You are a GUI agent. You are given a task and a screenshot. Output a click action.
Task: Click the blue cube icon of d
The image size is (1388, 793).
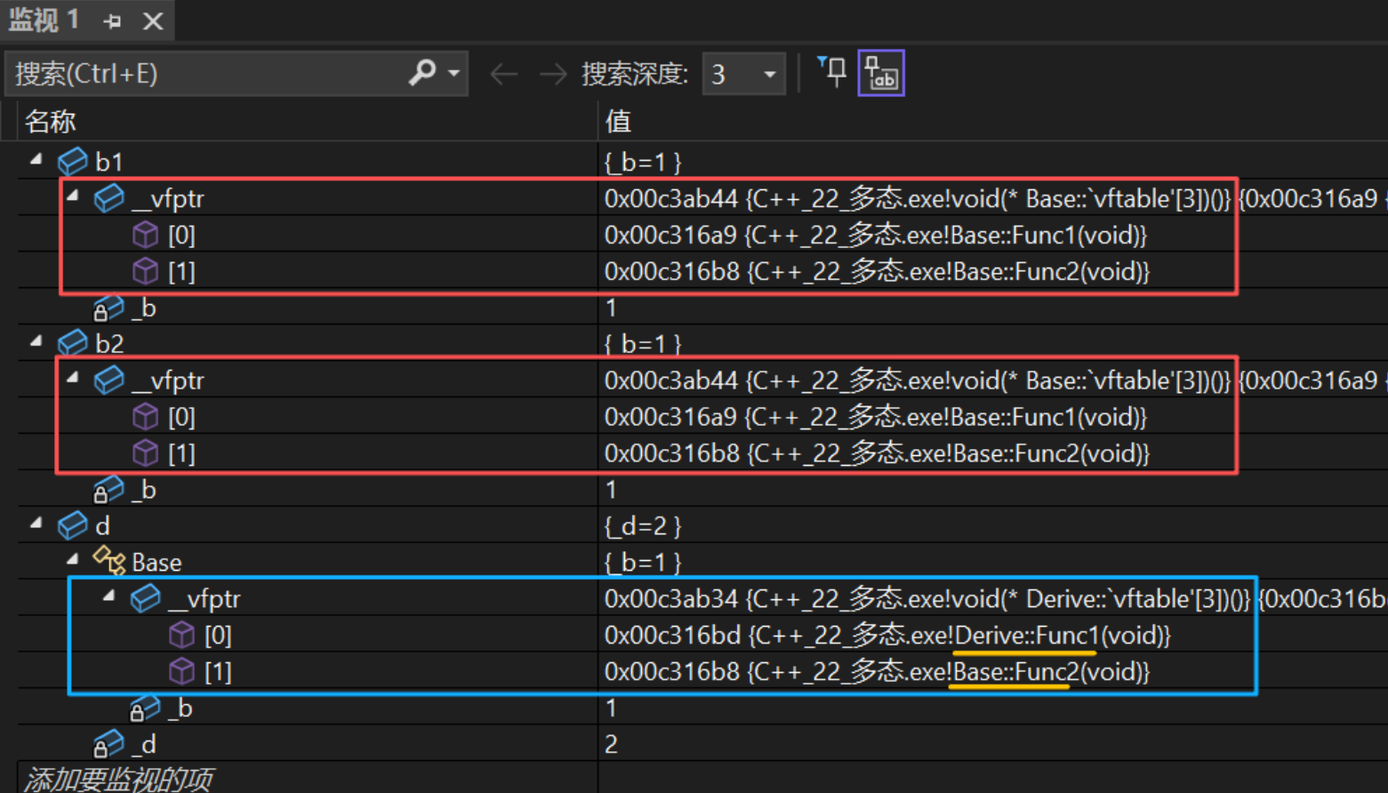click(x=72, y=525)
